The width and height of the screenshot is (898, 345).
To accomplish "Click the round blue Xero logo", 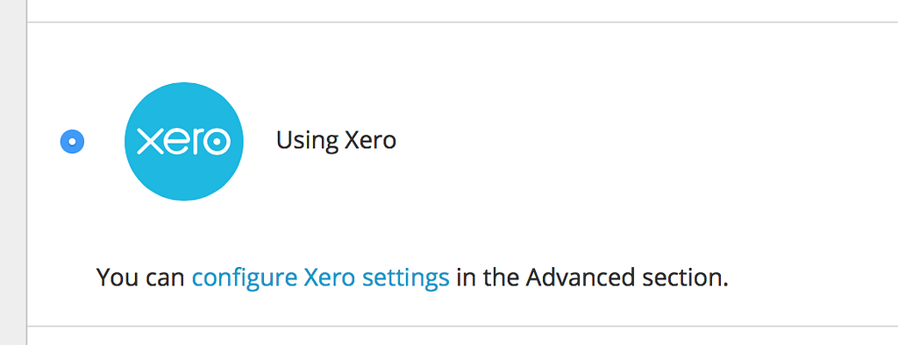I will pyautogui.click(x=184, y=141).
